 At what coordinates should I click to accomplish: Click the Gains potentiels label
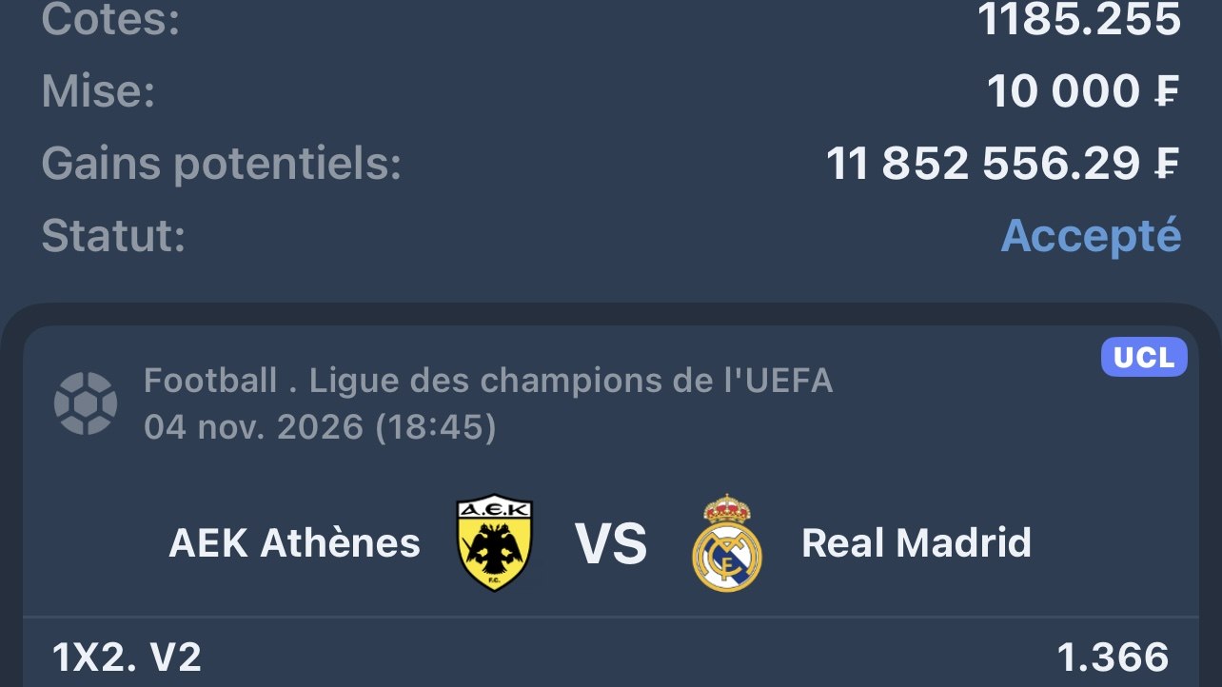click(x=222, y=165)
